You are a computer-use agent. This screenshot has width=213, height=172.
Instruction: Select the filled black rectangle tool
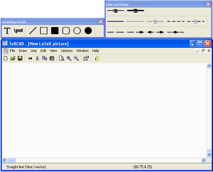pyautogui.click(x=55, y=31)
